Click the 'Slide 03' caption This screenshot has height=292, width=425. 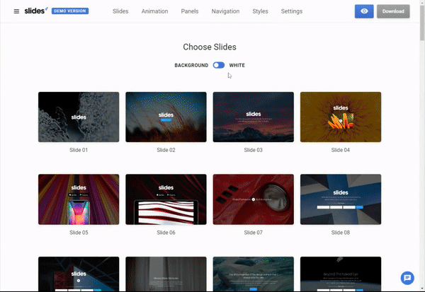click(x=253, y=150)
